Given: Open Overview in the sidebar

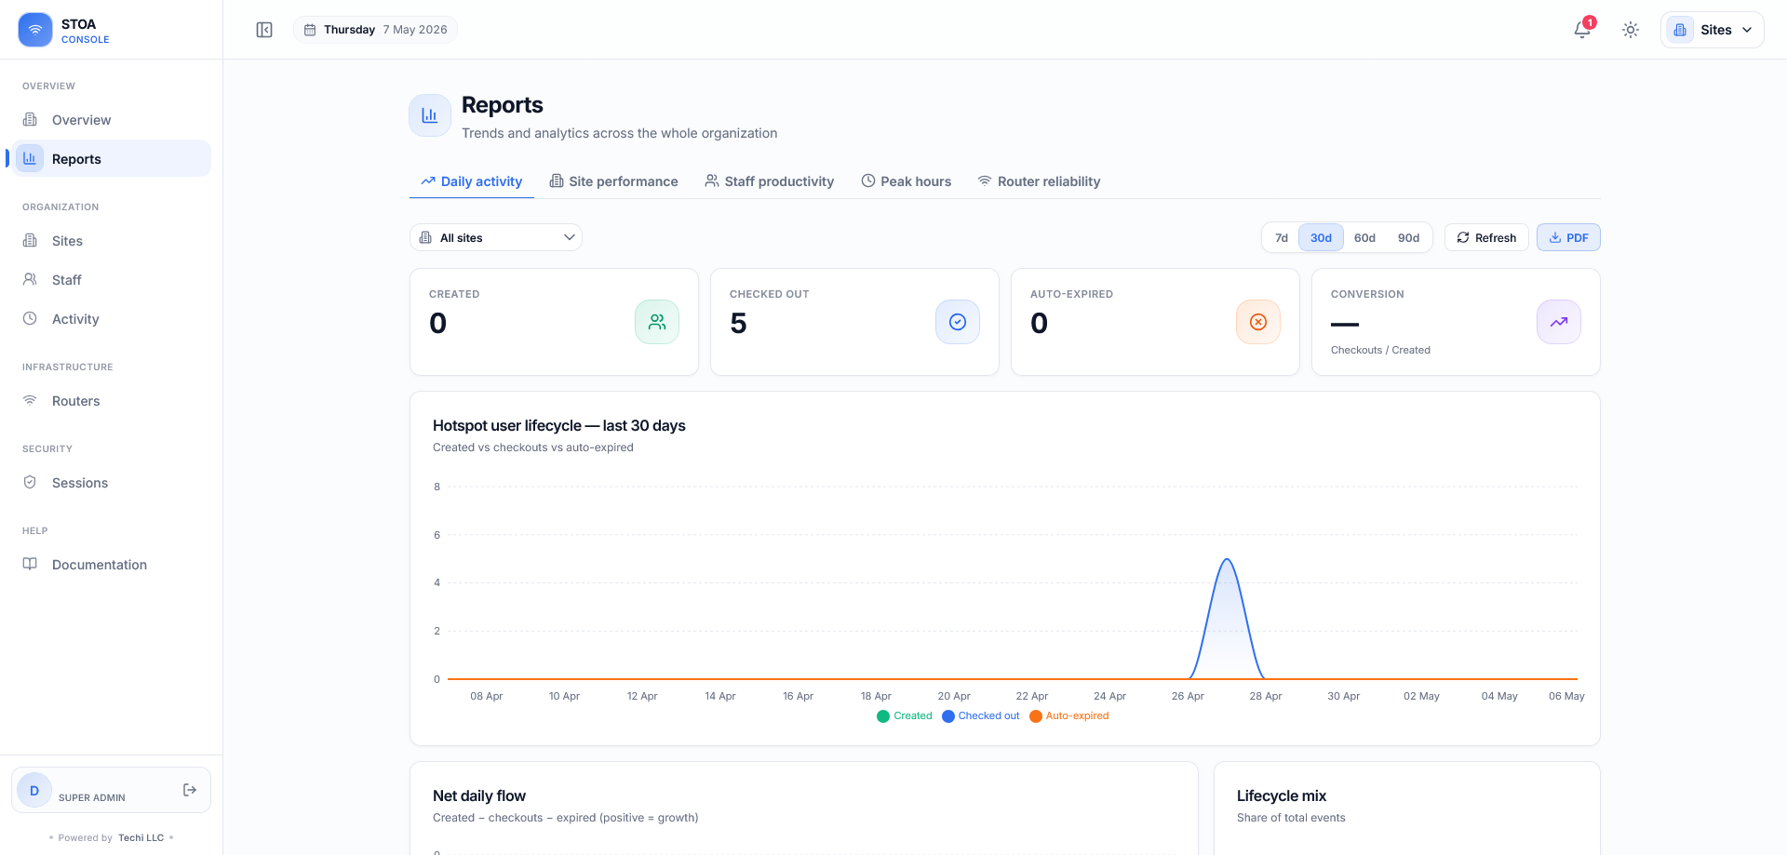Looking at the screenshot, I should click(112, 120).
